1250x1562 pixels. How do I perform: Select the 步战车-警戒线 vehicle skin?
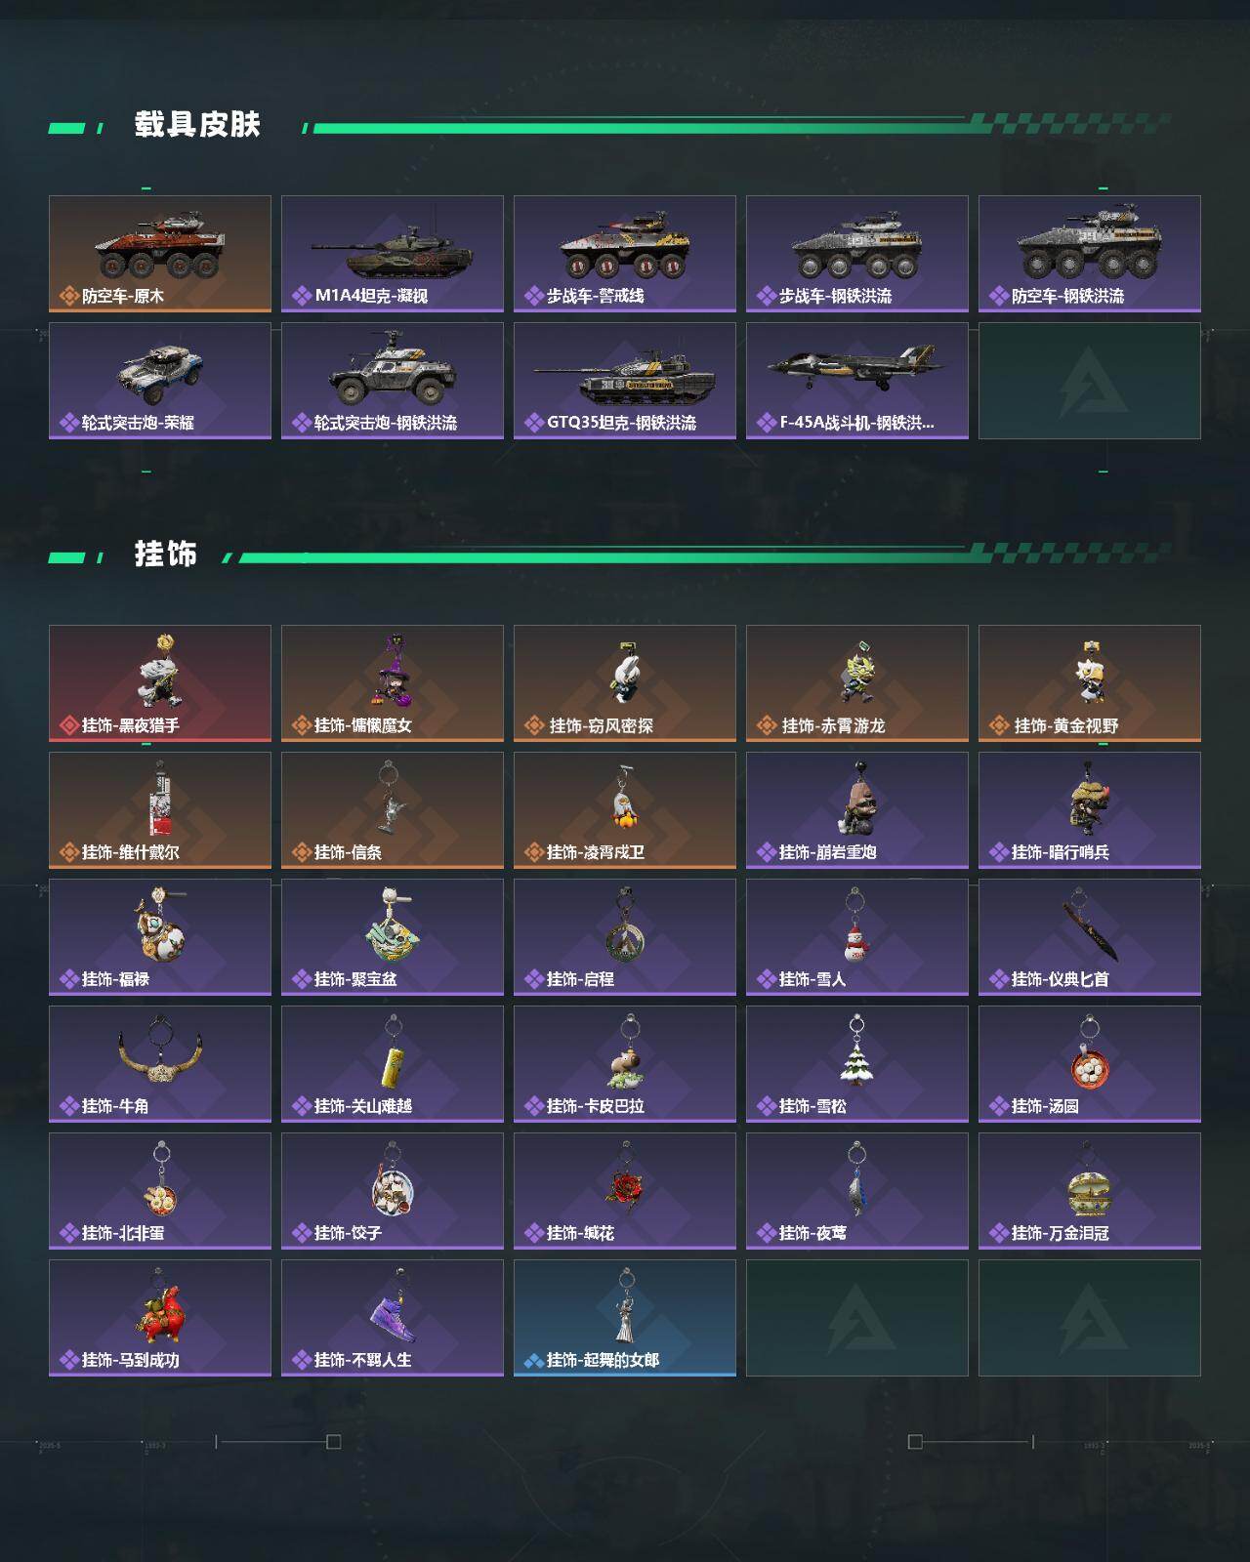[x=625, y=254]
